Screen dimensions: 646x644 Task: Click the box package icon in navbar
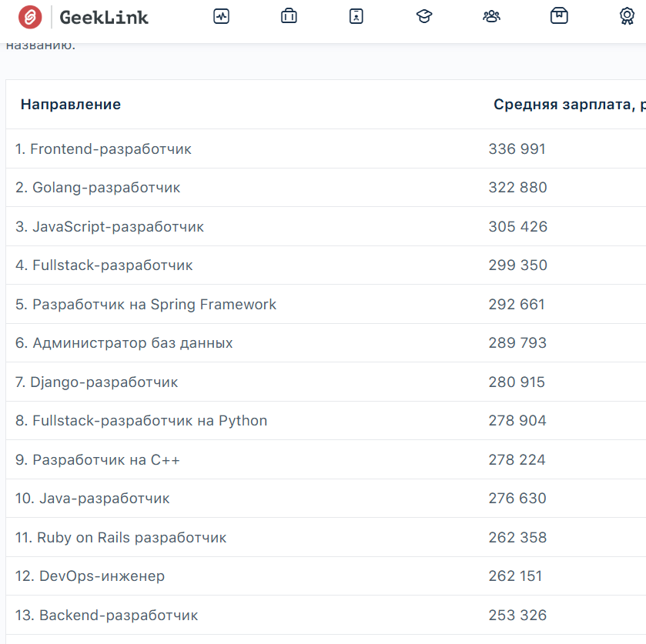point(559,16)
